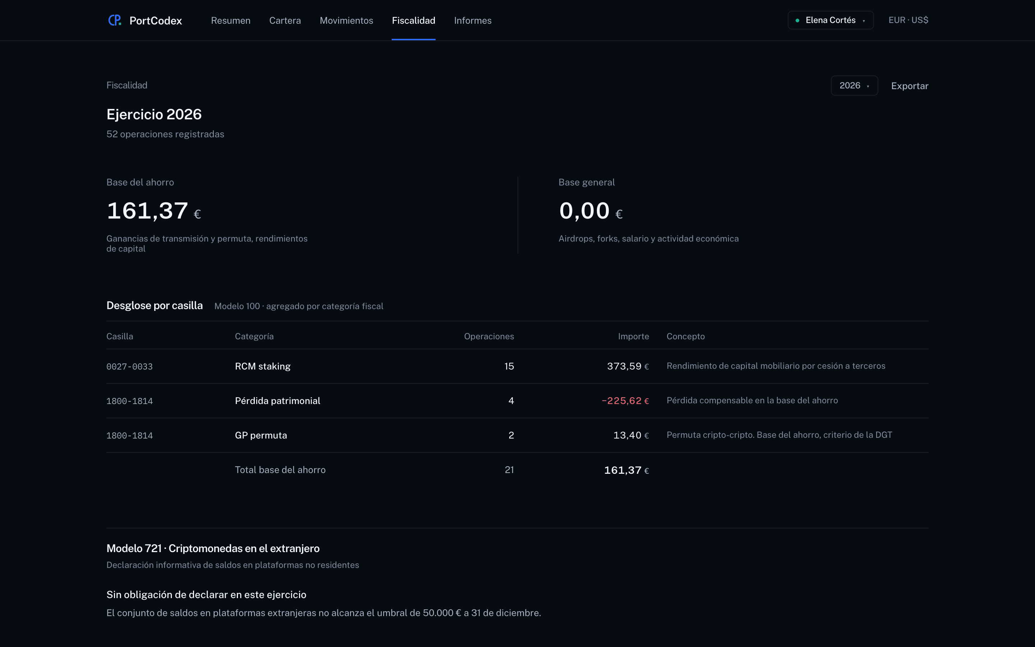Click the Exportar button
Screen dimensions: 1035x647
point(910,86)
